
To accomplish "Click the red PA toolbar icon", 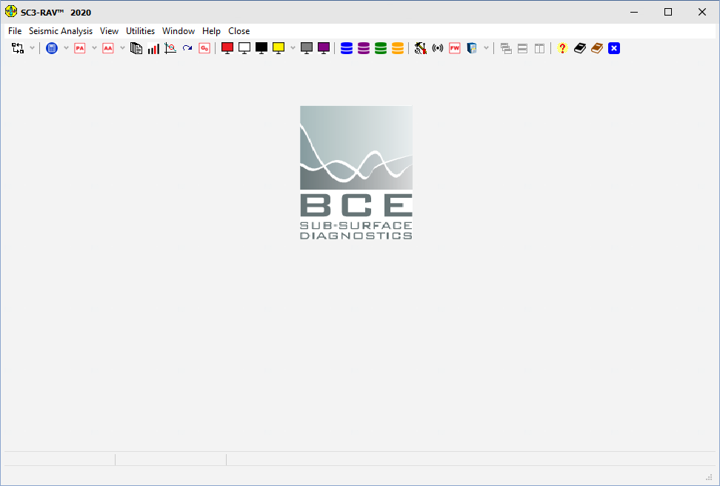I will click(x=80, y=48).
